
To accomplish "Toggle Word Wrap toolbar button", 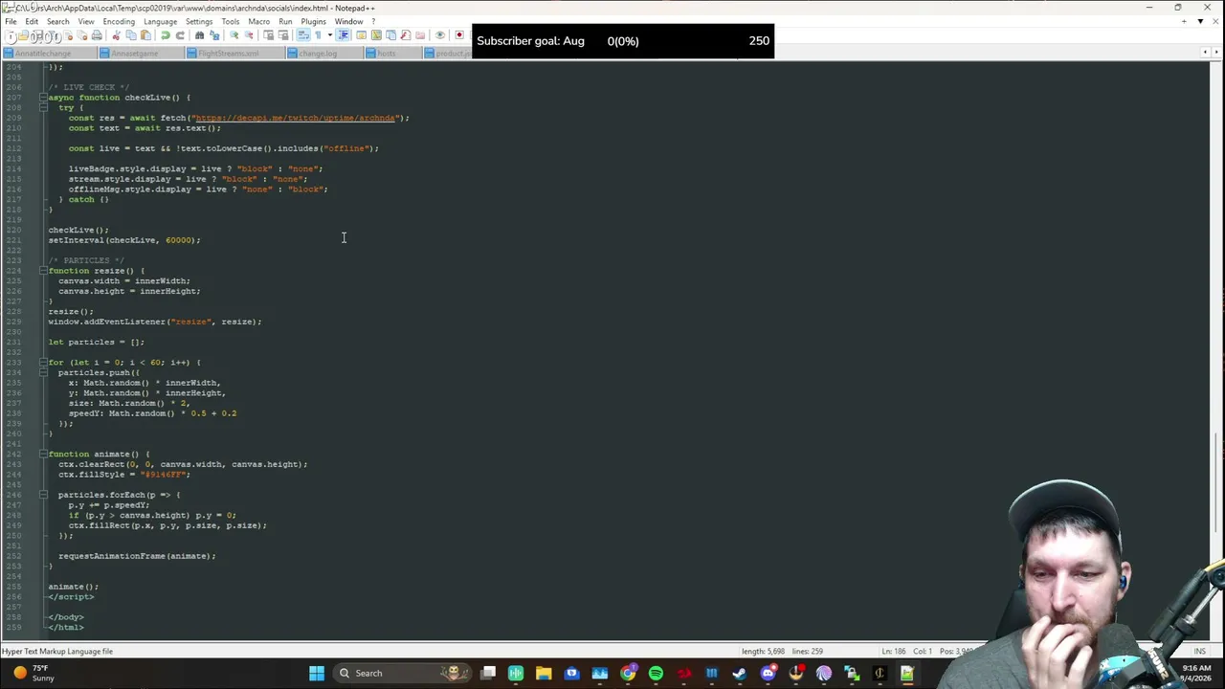I will coord(305,36).
